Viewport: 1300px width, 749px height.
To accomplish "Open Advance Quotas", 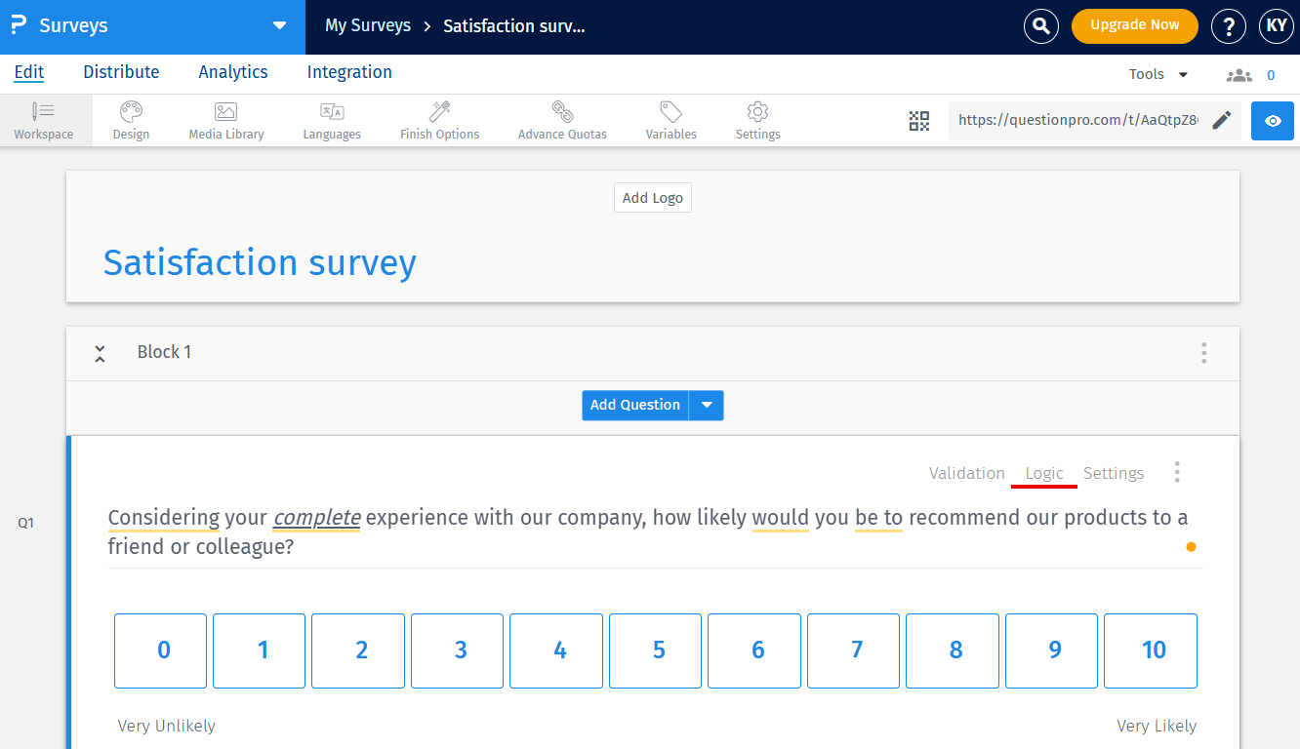I will [562, 120].
